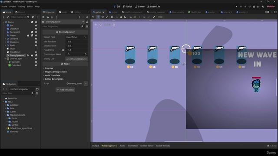Screen dimensions: 278x156
Task: Switch to the 2D workspace
Action: click(117, 6)
